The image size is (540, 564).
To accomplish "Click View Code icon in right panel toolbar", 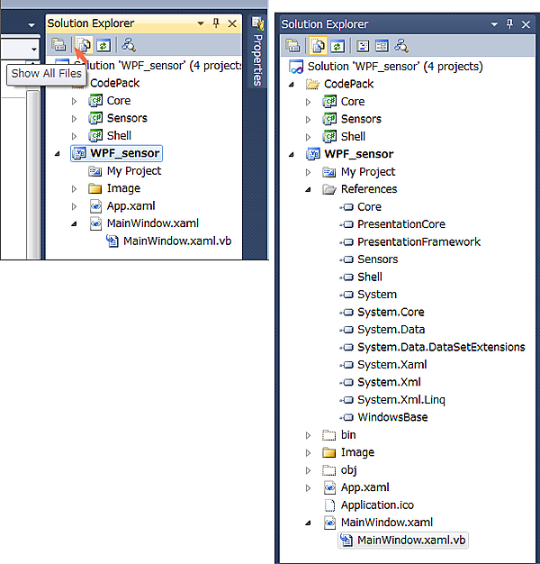I will [363, 46].
